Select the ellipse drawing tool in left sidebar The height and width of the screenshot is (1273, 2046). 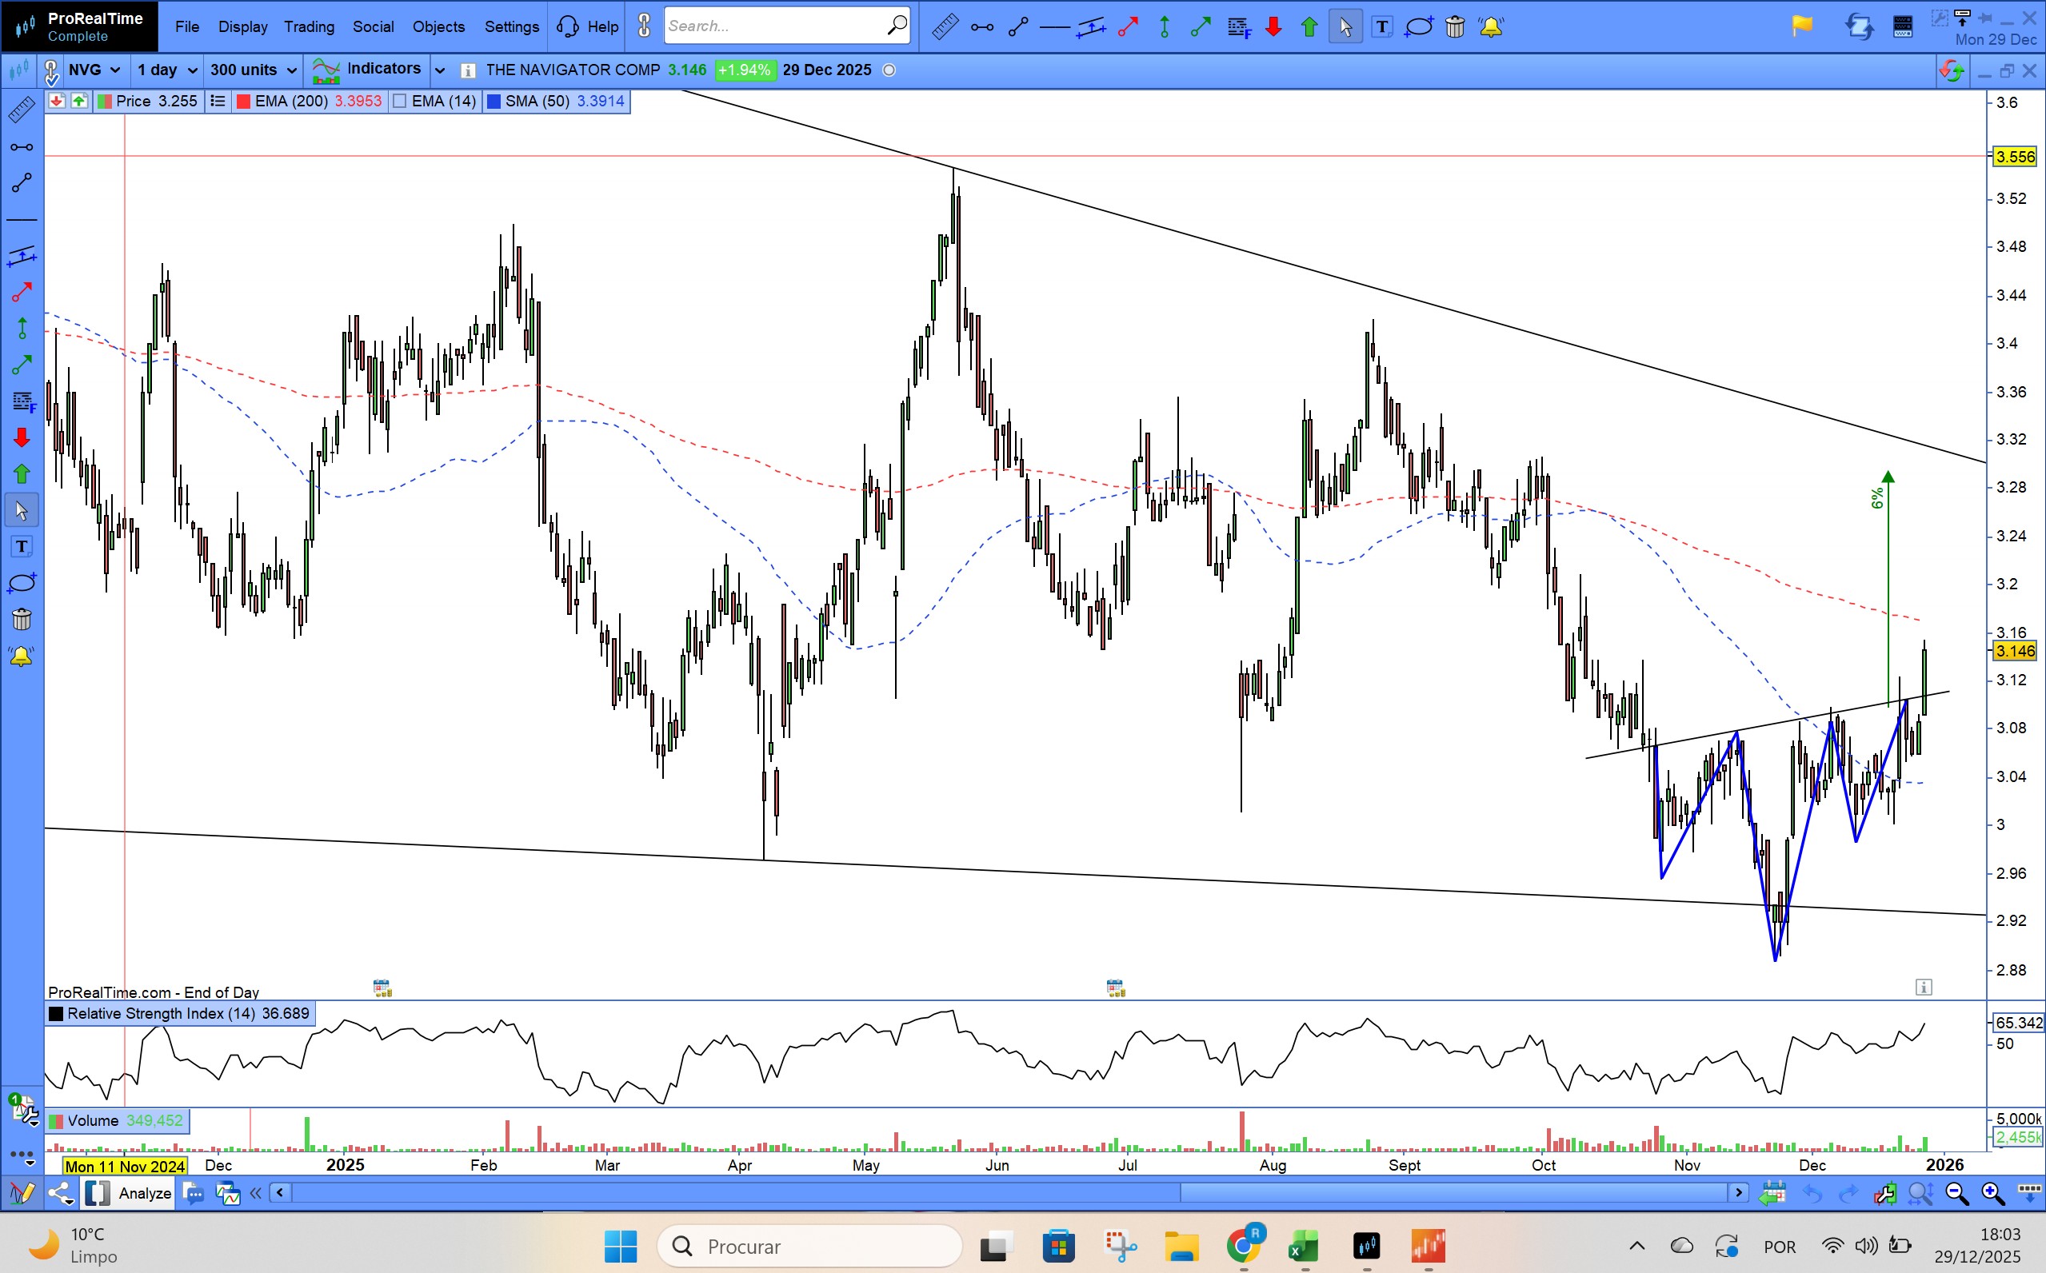tap(22, 583)
